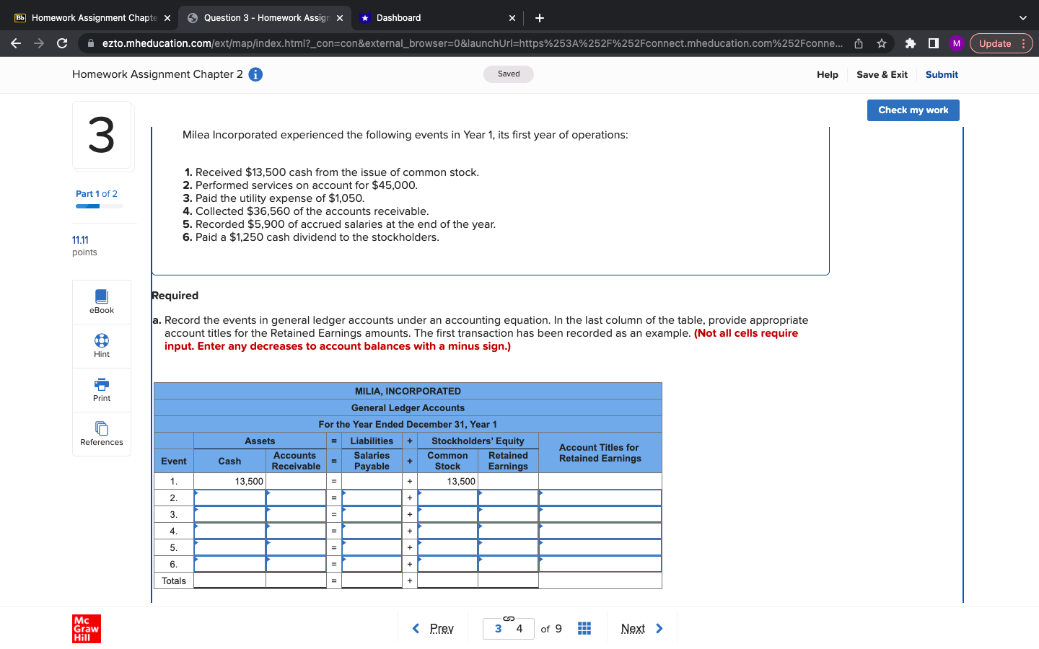
Task: Expand the three-dot menu beside Update
Action: (x=1024, y=43)
